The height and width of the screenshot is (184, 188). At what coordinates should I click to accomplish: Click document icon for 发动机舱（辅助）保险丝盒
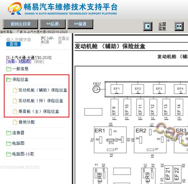[15, 90]
